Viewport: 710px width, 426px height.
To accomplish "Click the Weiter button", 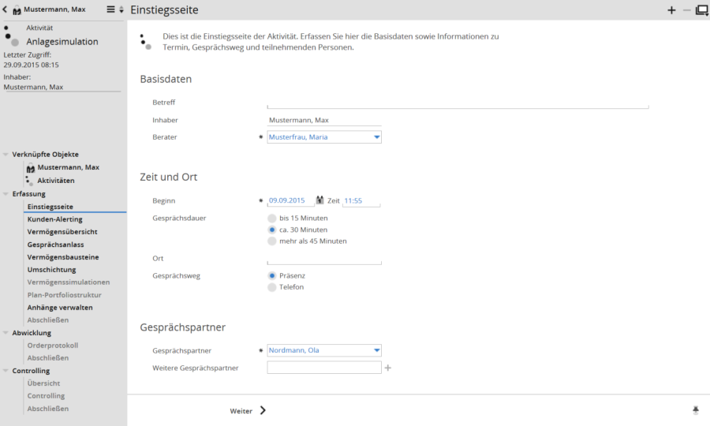I will 248,411.
